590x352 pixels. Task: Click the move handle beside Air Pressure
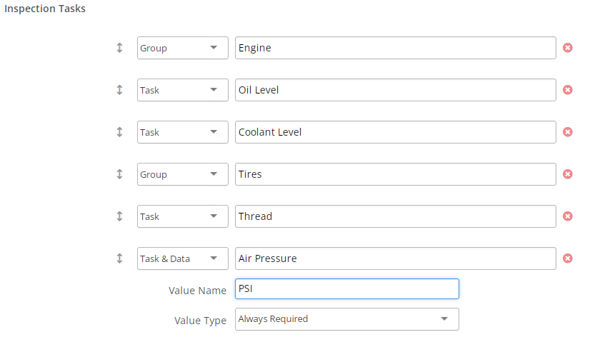coord(119,258)
